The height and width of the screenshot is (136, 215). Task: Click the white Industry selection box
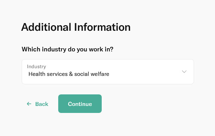pos(108,72)
